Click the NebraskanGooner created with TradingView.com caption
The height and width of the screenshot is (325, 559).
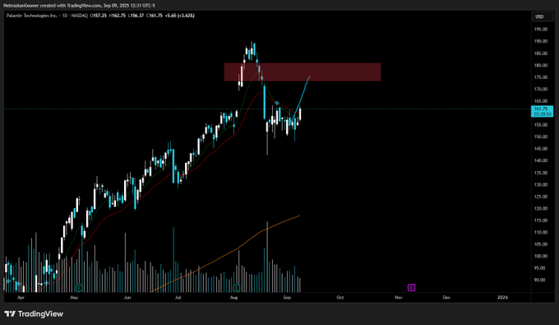pos(79,6)
